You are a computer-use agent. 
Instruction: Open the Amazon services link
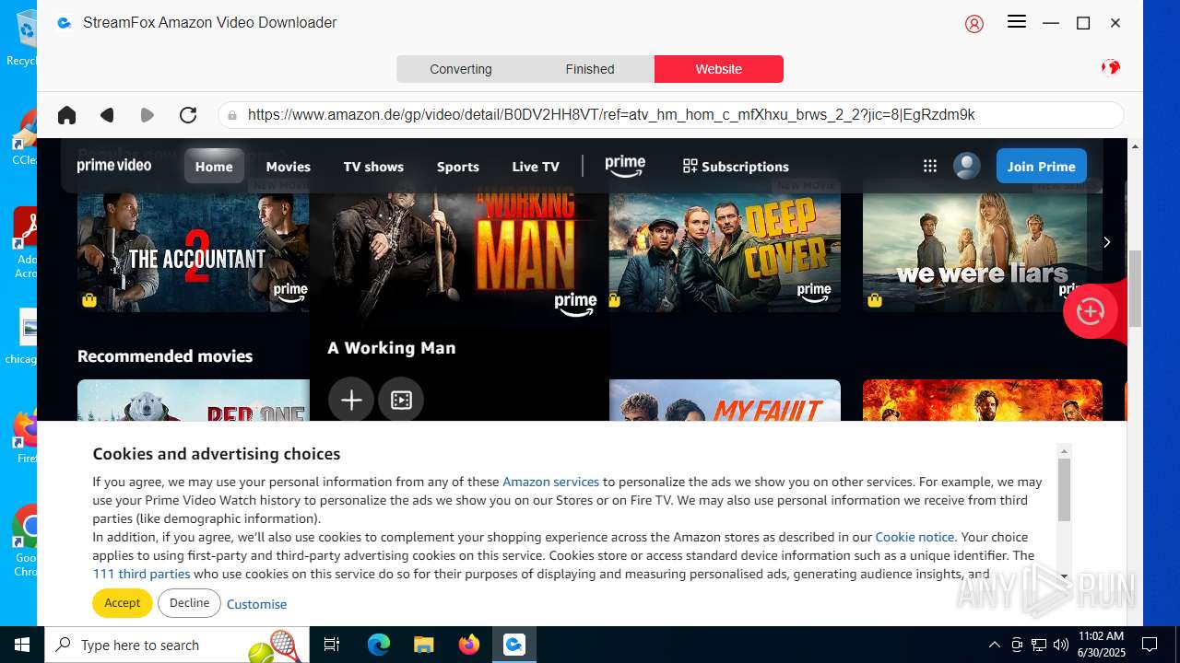550,482
